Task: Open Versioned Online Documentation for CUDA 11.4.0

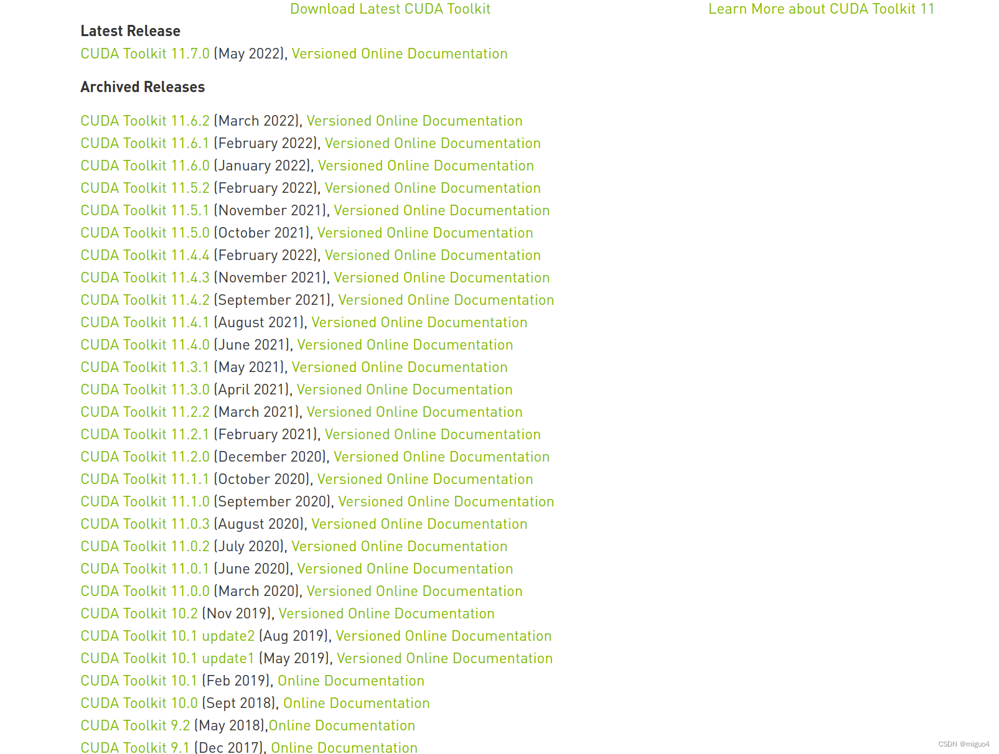Action: tap(405, 345)
